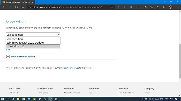Image resolution: width=181 pixels, height=101 pixels.
Task: Share this page
Action: pyautogui.click(x=158, y=7)
